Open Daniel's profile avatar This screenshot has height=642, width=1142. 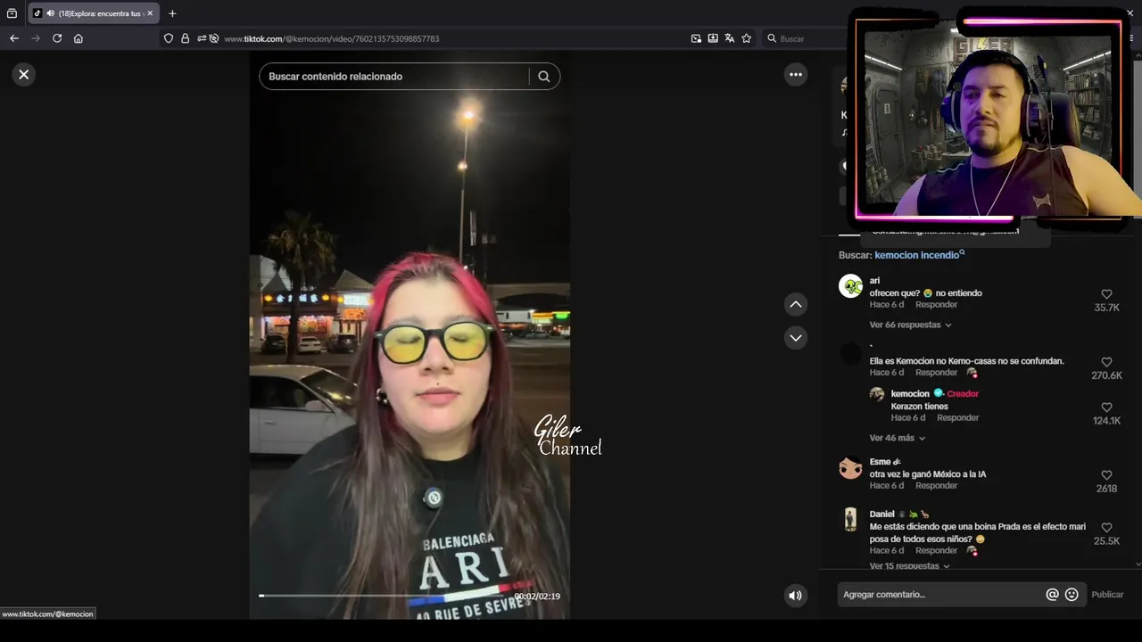850,519
